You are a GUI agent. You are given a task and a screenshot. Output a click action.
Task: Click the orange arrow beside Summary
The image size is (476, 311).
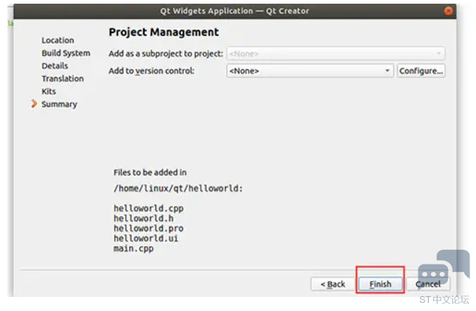click(34, 104)
